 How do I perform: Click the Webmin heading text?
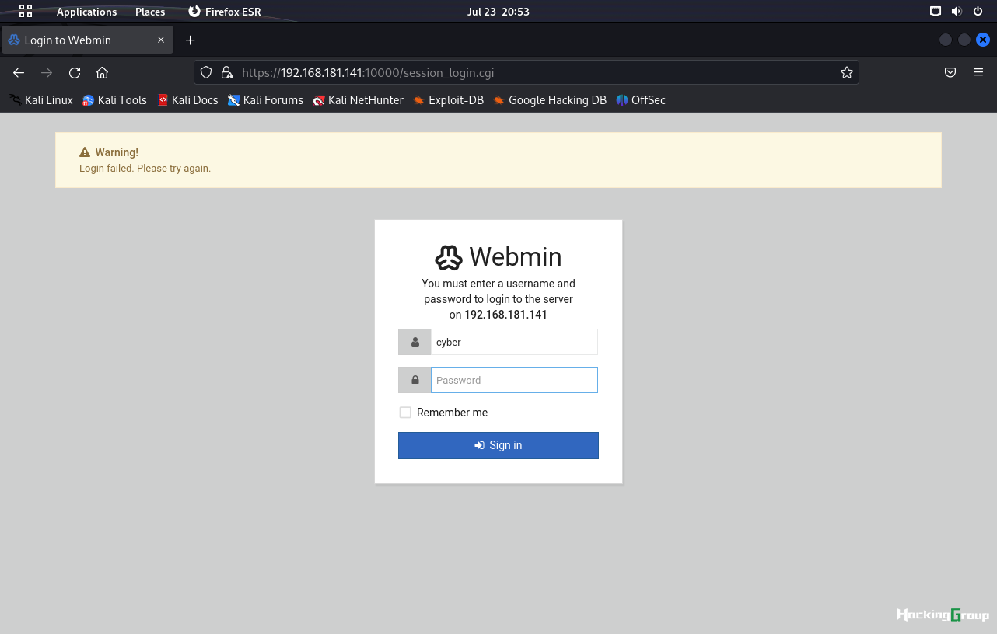[516, 257]
